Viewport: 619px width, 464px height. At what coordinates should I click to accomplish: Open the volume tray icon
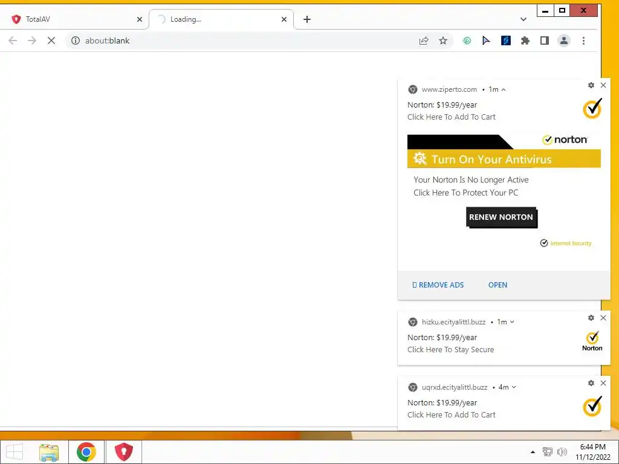coord(562,452)
